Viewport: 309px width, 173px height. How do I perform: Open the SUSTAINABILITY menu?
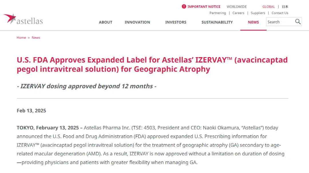(x=217, y=22)
